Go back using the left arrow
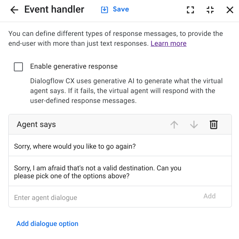 point(14,10)
